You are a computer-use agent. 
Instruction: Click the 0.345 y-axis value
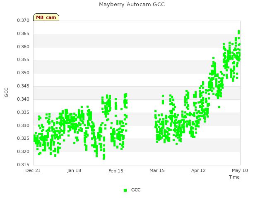point(23,86)
